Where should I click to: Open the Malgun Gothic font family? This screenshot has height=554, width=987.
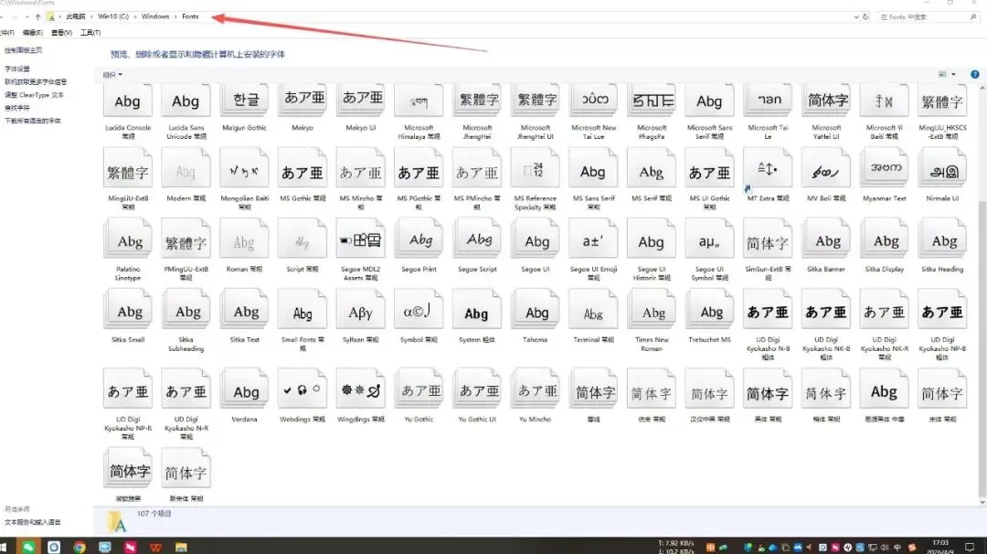tap(244, 108)
